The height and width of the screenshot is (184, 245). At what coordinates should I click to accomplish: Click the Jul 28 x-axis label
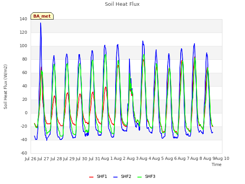(56, 159)
